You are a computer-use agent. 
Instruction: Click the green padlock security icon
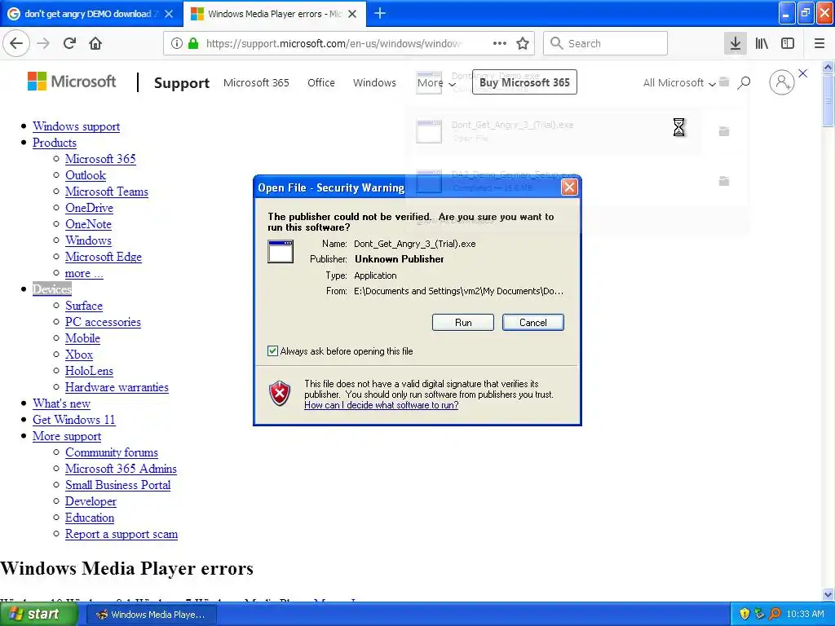[x=192, y=43]
